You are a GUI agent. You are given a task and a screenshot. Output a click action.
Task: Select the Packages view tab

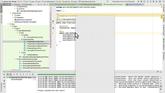[16, 4]
